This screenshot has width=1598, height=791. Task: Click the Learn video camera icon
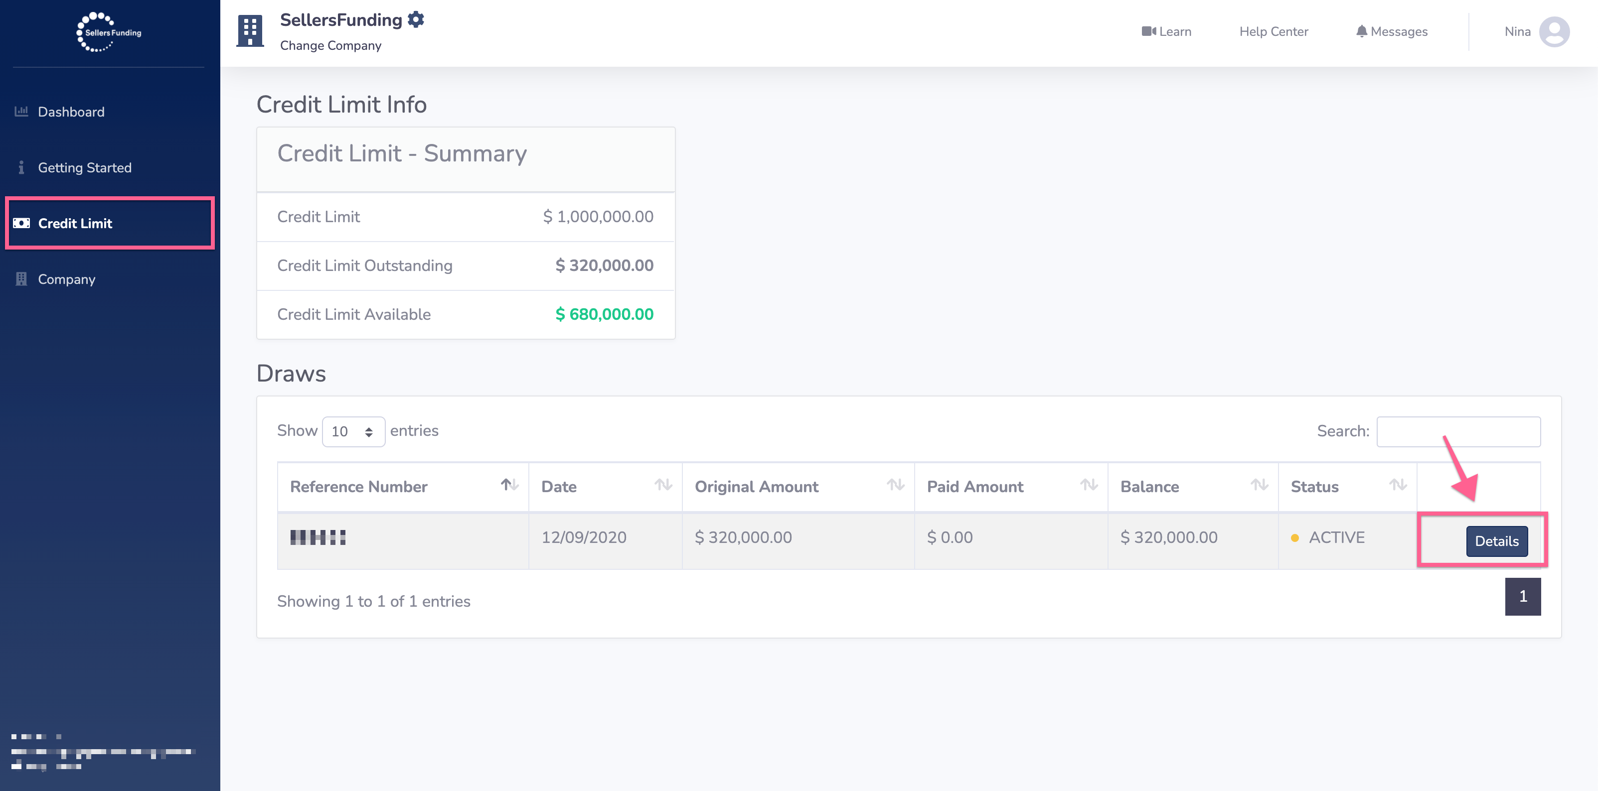[x=1148, y=31]
